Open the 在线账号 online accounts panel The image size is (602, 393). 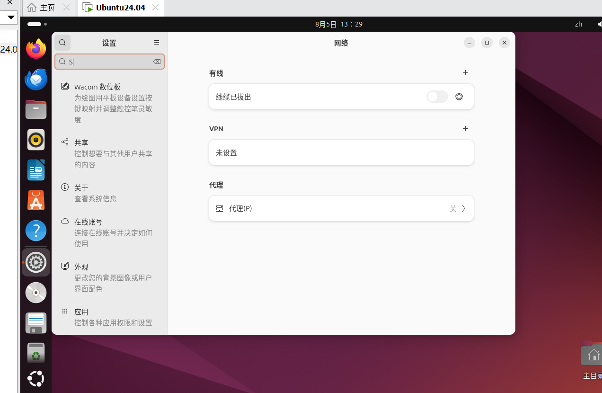pyautogui.click(x=109, y=232)
